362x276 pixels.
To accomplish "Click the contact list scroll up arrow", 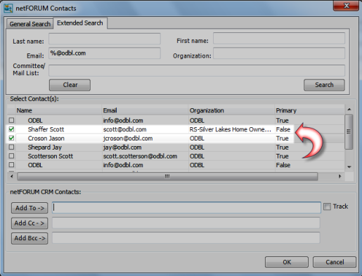I will [349, 110].
